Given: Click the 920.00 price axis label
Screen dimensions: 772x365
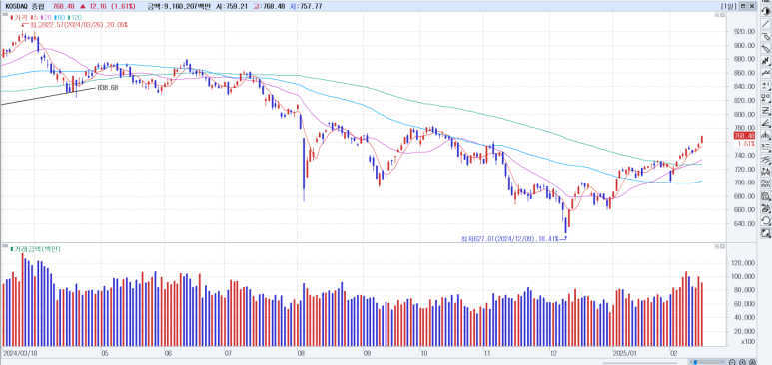Looking at the screenshot, I should (x=744, y=32).
